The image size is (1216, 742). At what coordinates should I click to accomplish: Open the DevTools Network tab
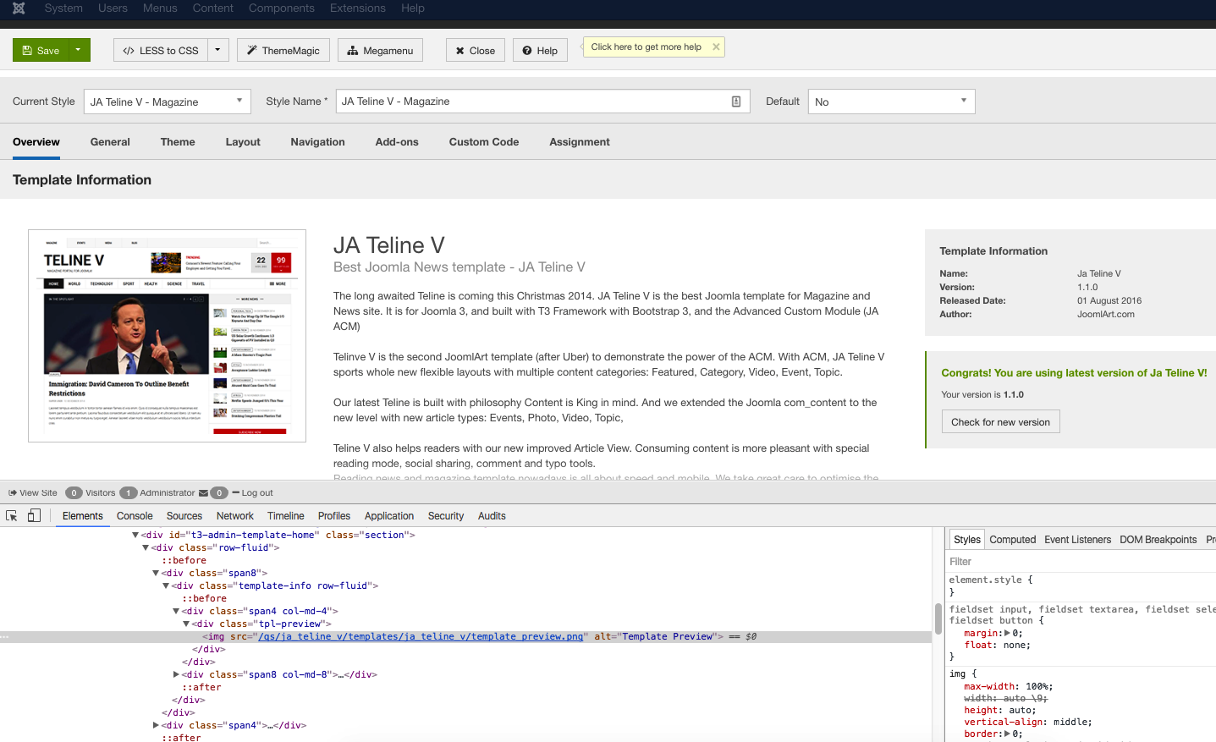(x=235, y=516)
